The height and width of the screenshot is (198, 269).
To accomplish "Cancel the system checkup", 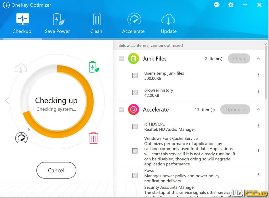I will tap(56, 170).
